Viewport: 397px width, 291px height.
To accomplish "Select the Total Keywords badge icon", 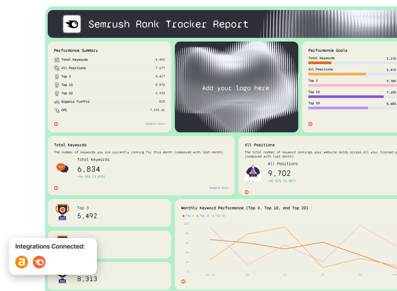I will tap(56, 59).
